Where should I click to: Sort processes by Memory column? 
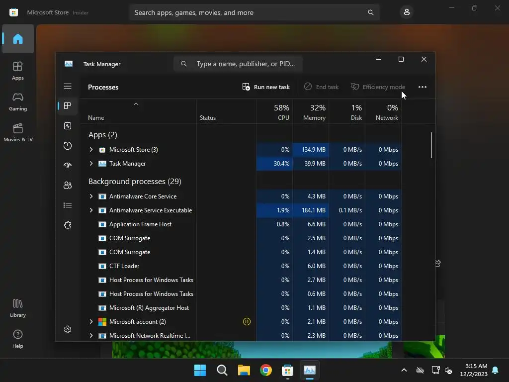pyautogui.click(x=311, y=112)
